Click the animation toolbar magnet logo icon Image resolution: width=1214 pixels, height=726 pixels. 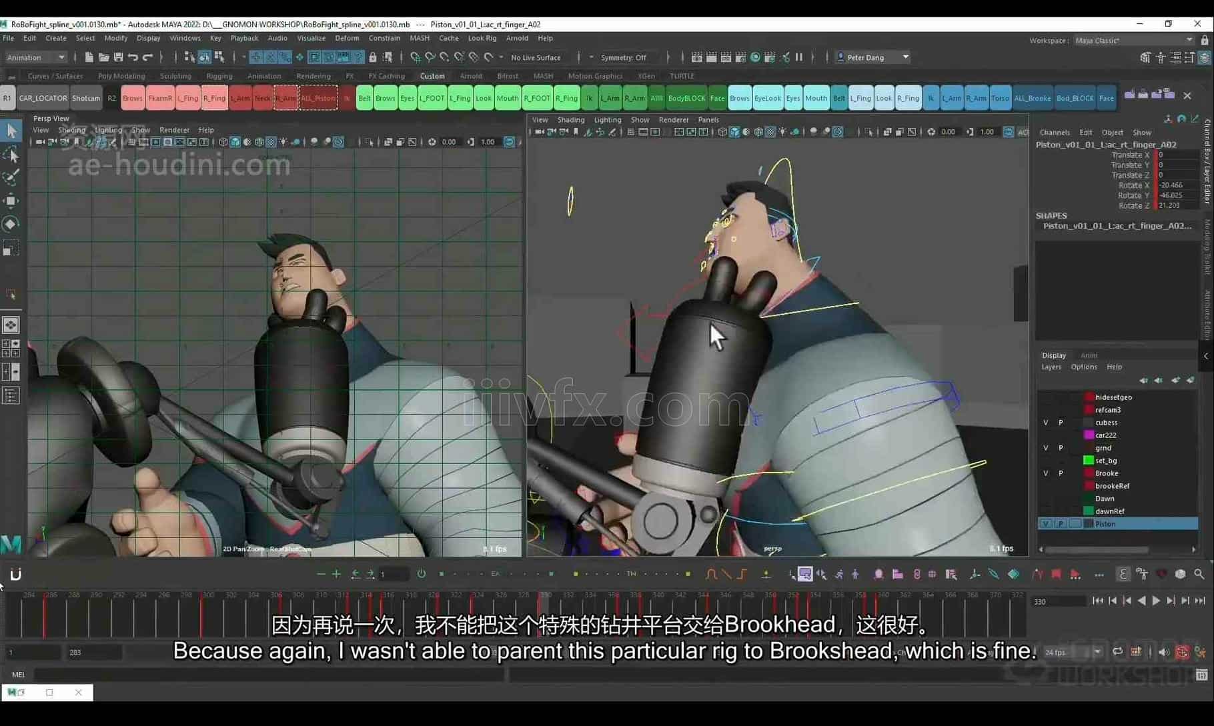(x=15, y=574)
